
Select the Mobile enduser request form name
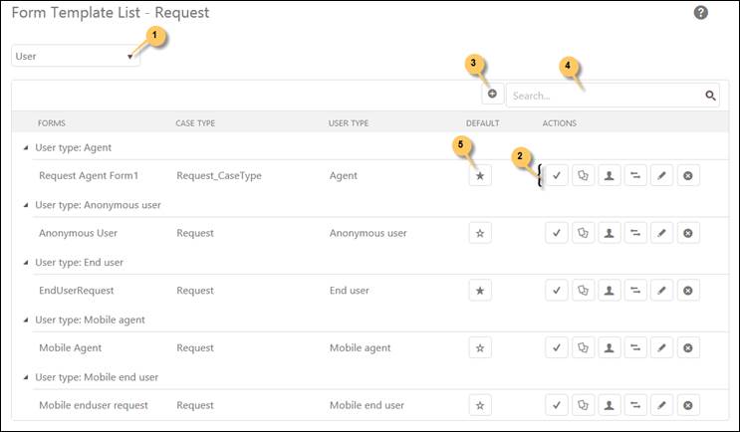click(94, 405)
